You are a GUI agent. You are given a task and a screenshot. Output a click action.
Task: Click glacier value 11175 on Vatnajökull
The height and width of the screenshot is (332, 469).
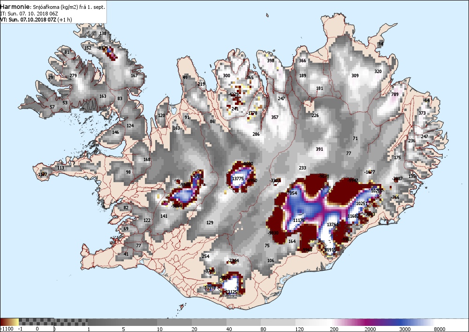click(299, 221)
